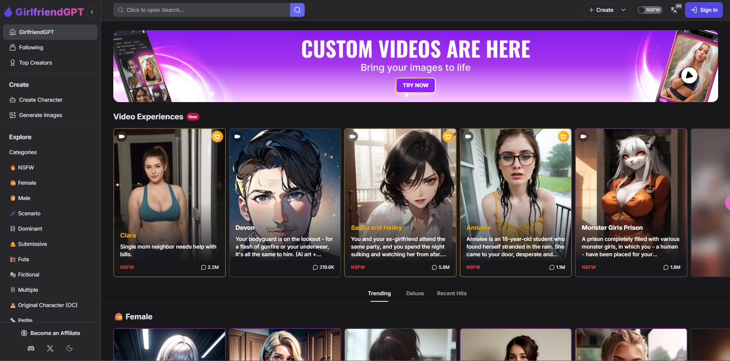The image size is (730, 361).
Task: Open the Clara video card
Action: coord(170,203)
